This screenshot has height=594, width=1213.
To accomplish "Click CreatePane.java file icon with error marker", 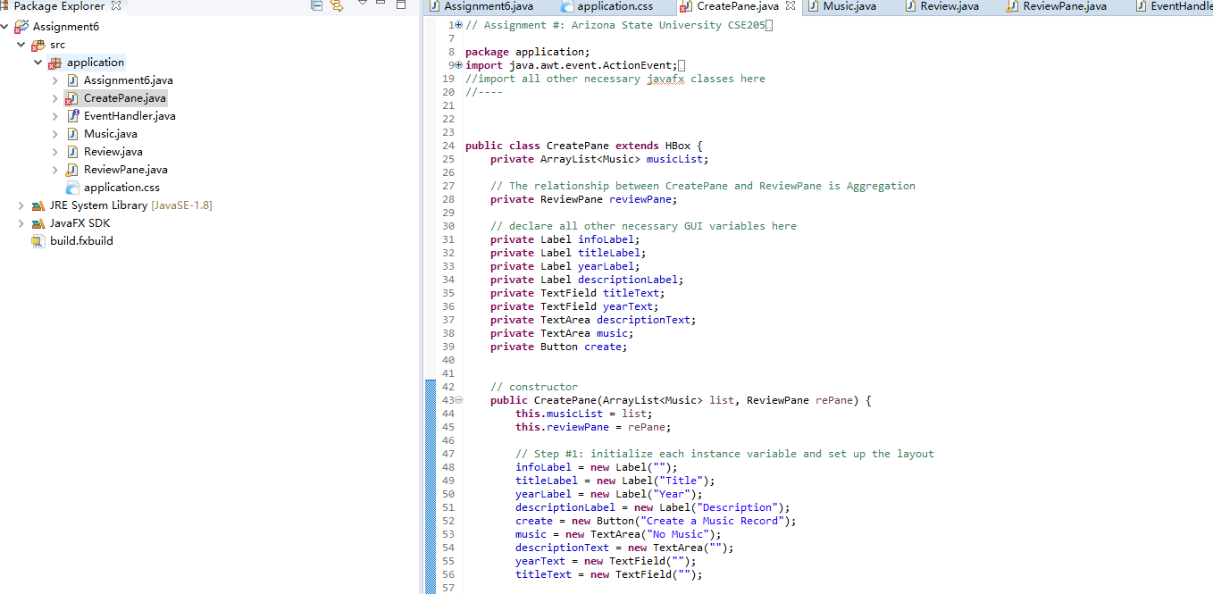I will click(72, 98).
